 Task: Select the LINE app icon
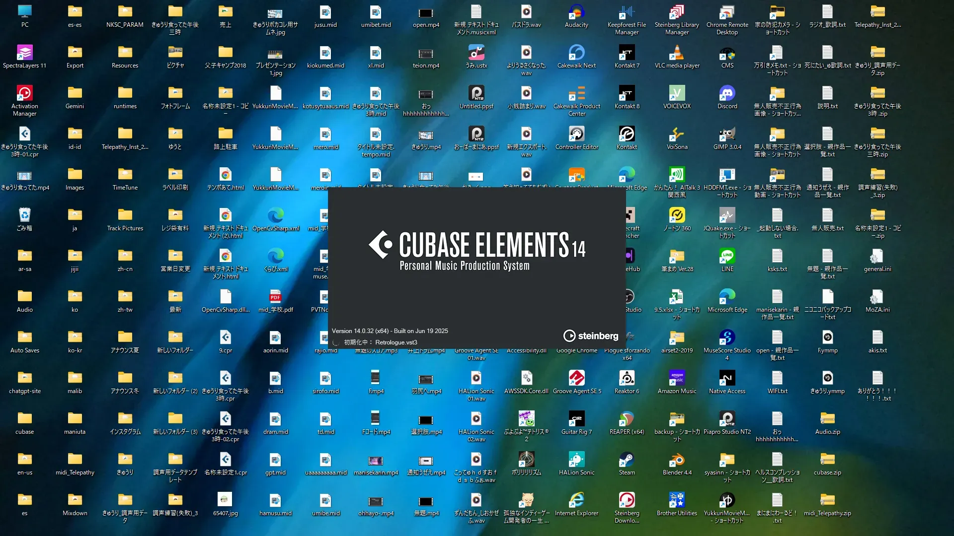pyautogui.click(x=727, y=257)
